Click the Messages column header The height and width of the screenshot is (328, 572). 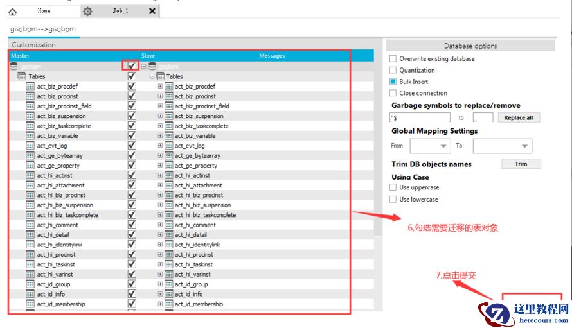pyautogui.click(x=272, y=56)
